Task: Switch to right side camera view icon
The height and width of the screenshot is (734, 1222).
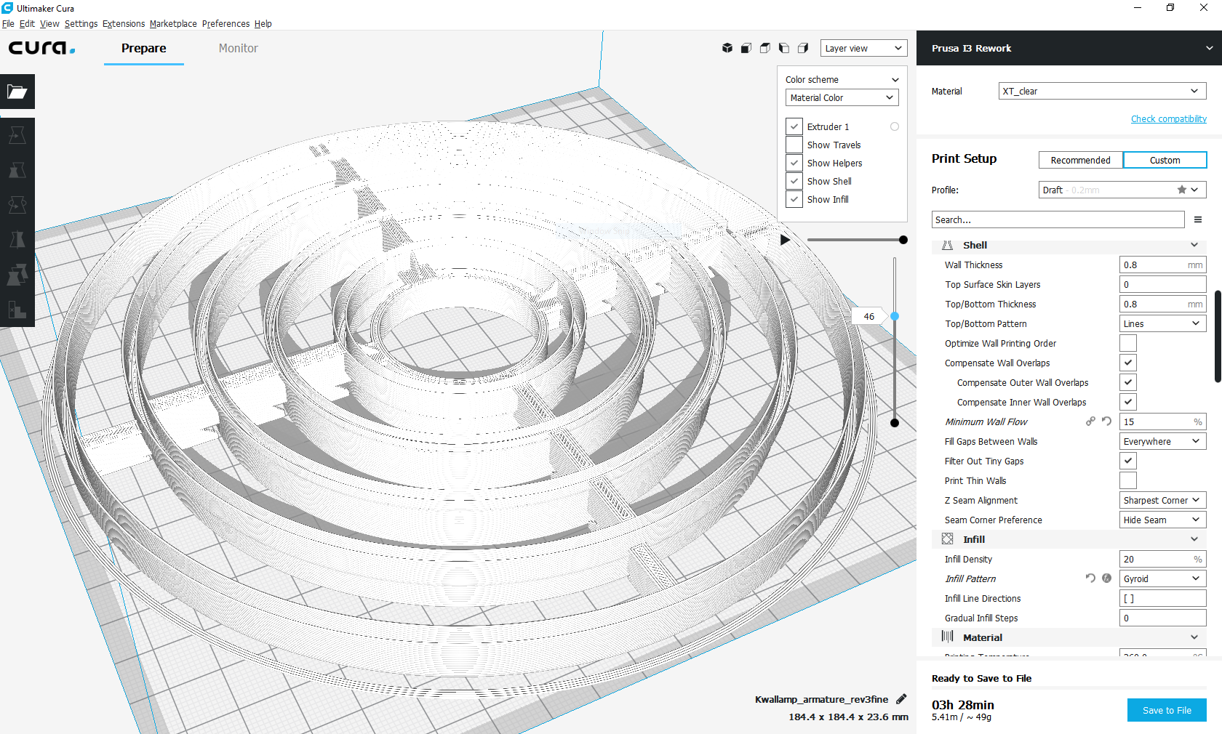Action: click(x=802, y=48)
